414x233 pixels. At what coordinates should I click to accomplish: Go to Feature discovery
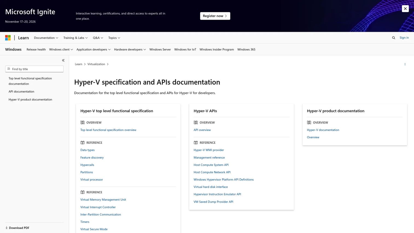click(92, 158)
